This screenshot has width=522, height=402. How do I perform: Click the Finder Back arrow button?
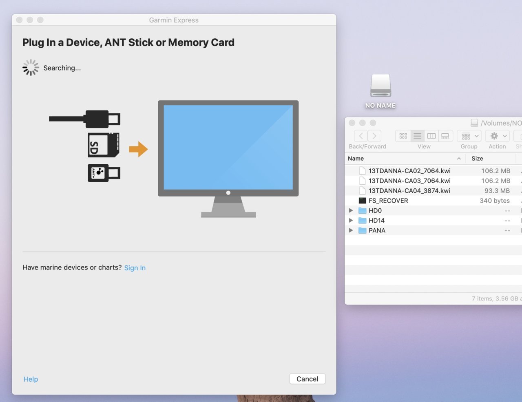361,136
